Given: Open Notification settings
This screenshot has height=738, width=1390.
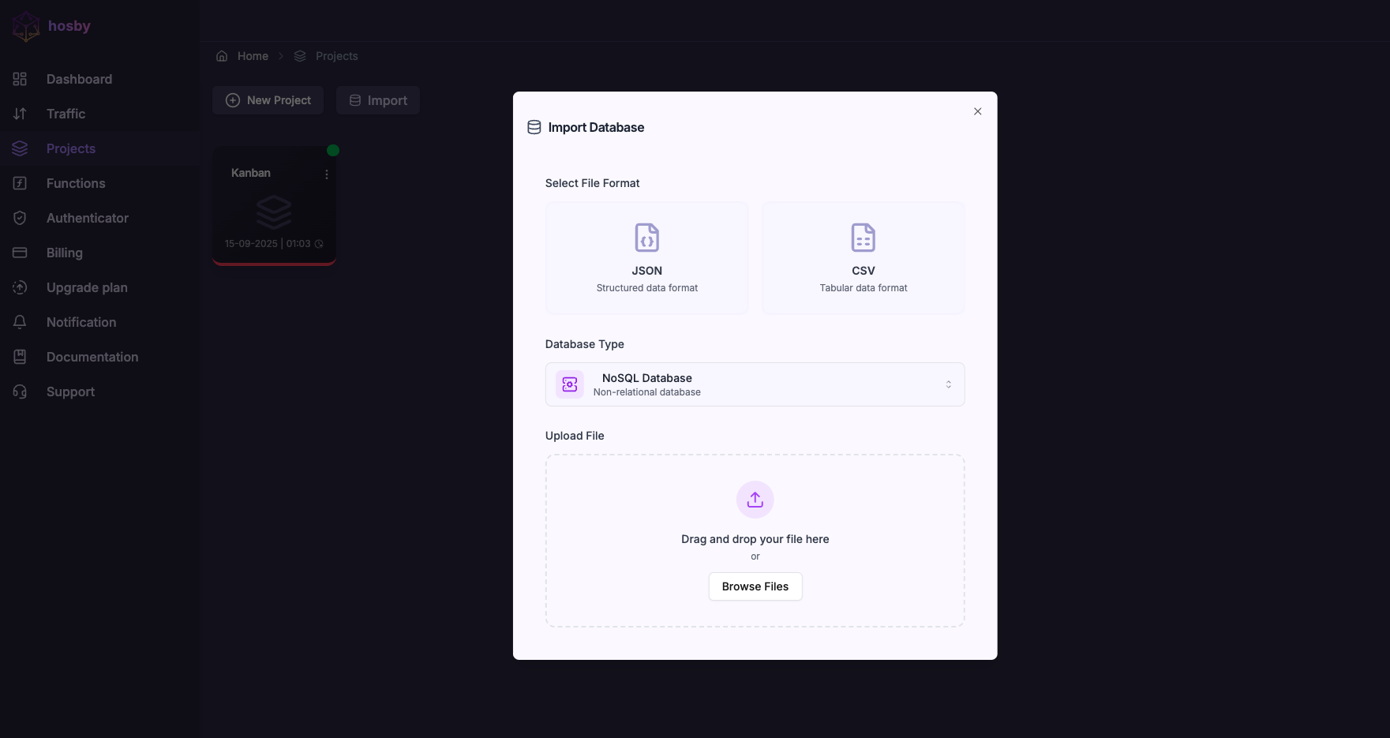Looking at the screenshot, I should (x=81, y=322).
